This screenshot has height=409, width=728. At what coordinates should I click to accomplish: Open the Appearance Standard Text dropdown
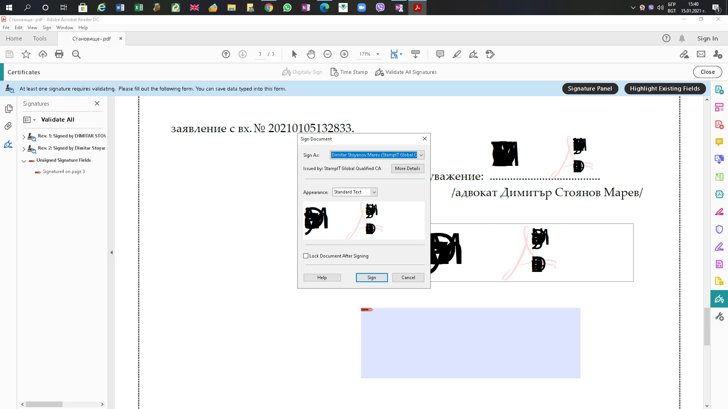click(374, 192)
